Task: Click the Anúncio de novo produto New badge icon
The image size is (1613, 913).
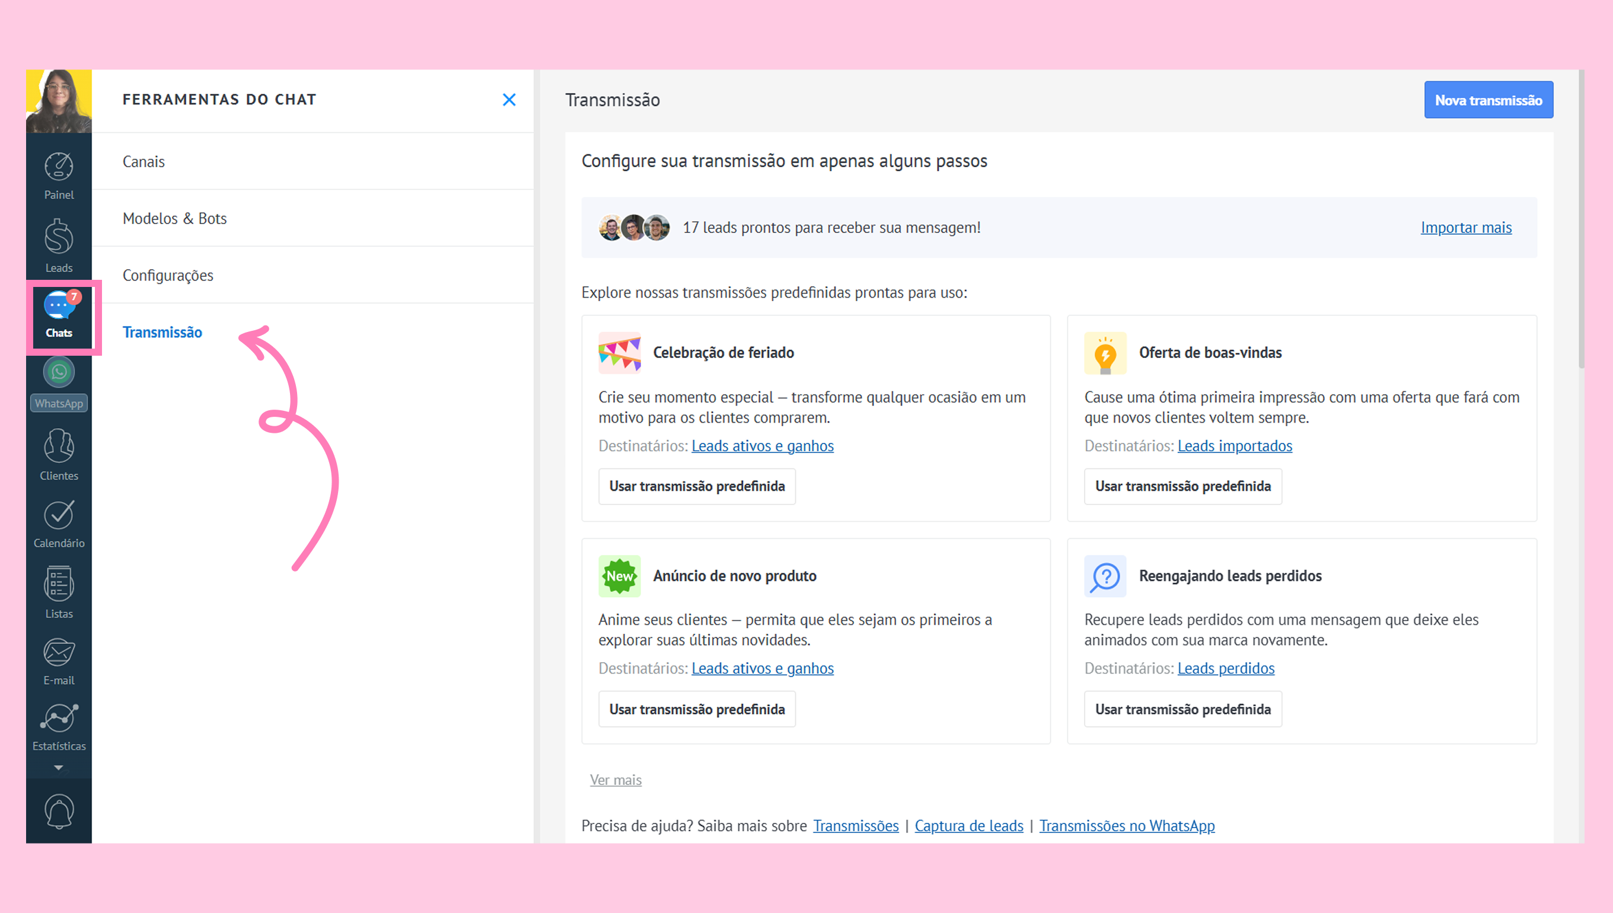Action: tap(619, 576)
